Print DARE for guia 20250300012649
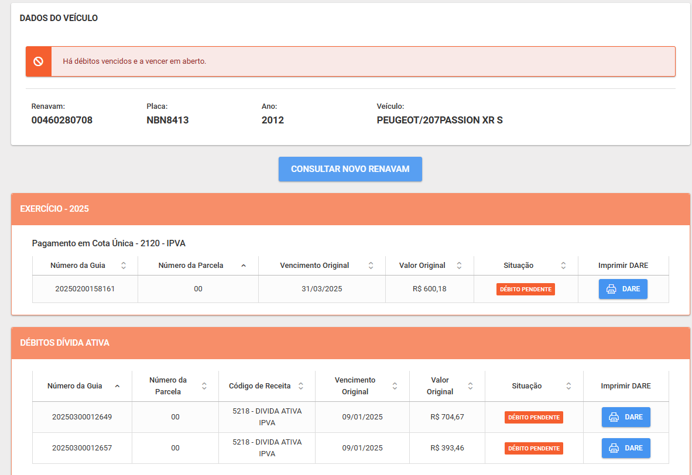Image resolution: width=692 pixels, height=475 pixels. [x=626, y=417]
